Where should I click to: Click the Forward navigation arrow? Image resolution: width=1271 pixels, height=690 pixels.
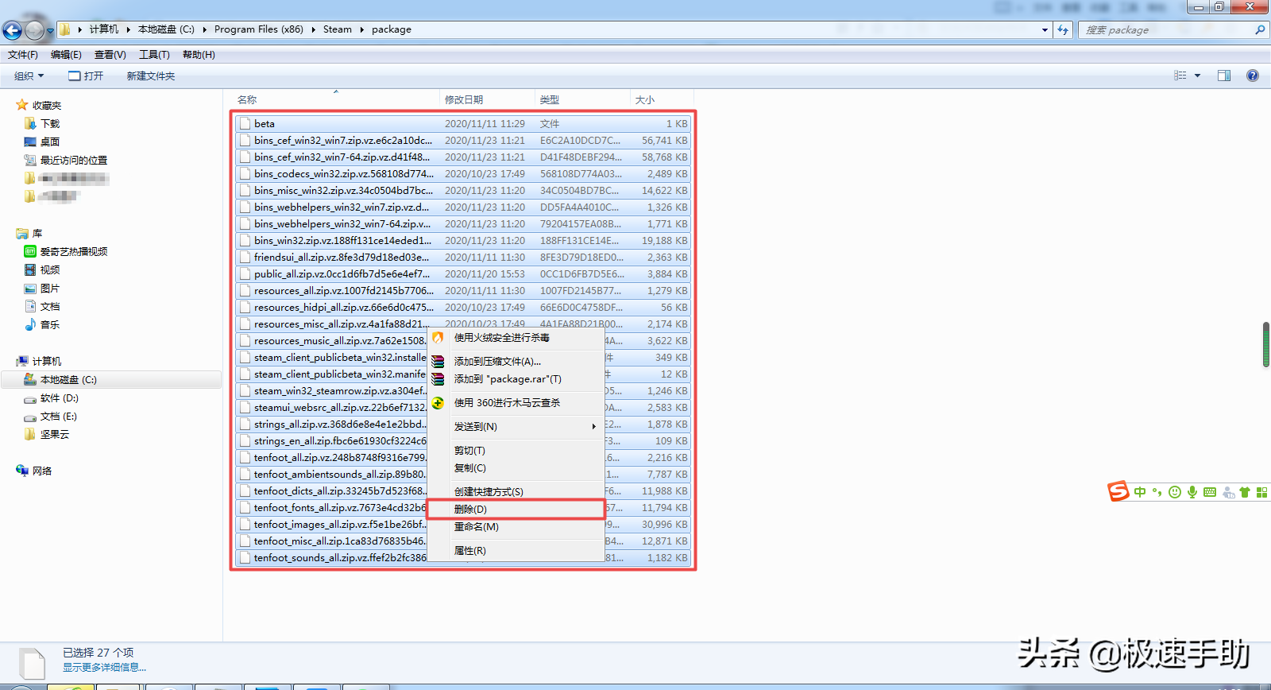coord(34,30)
